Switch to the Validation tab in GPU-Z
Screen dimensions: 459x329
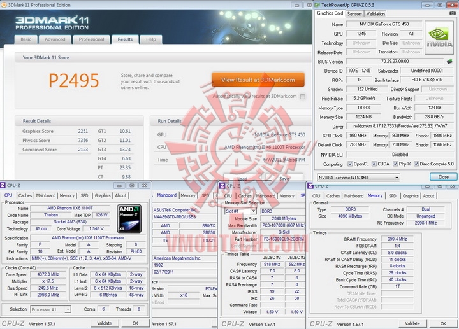tap(375, 14)
